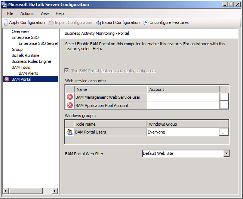Select Overview in the navigation tree
The width and height of the screenshot is (243, 199).
[x=20, y=31]
